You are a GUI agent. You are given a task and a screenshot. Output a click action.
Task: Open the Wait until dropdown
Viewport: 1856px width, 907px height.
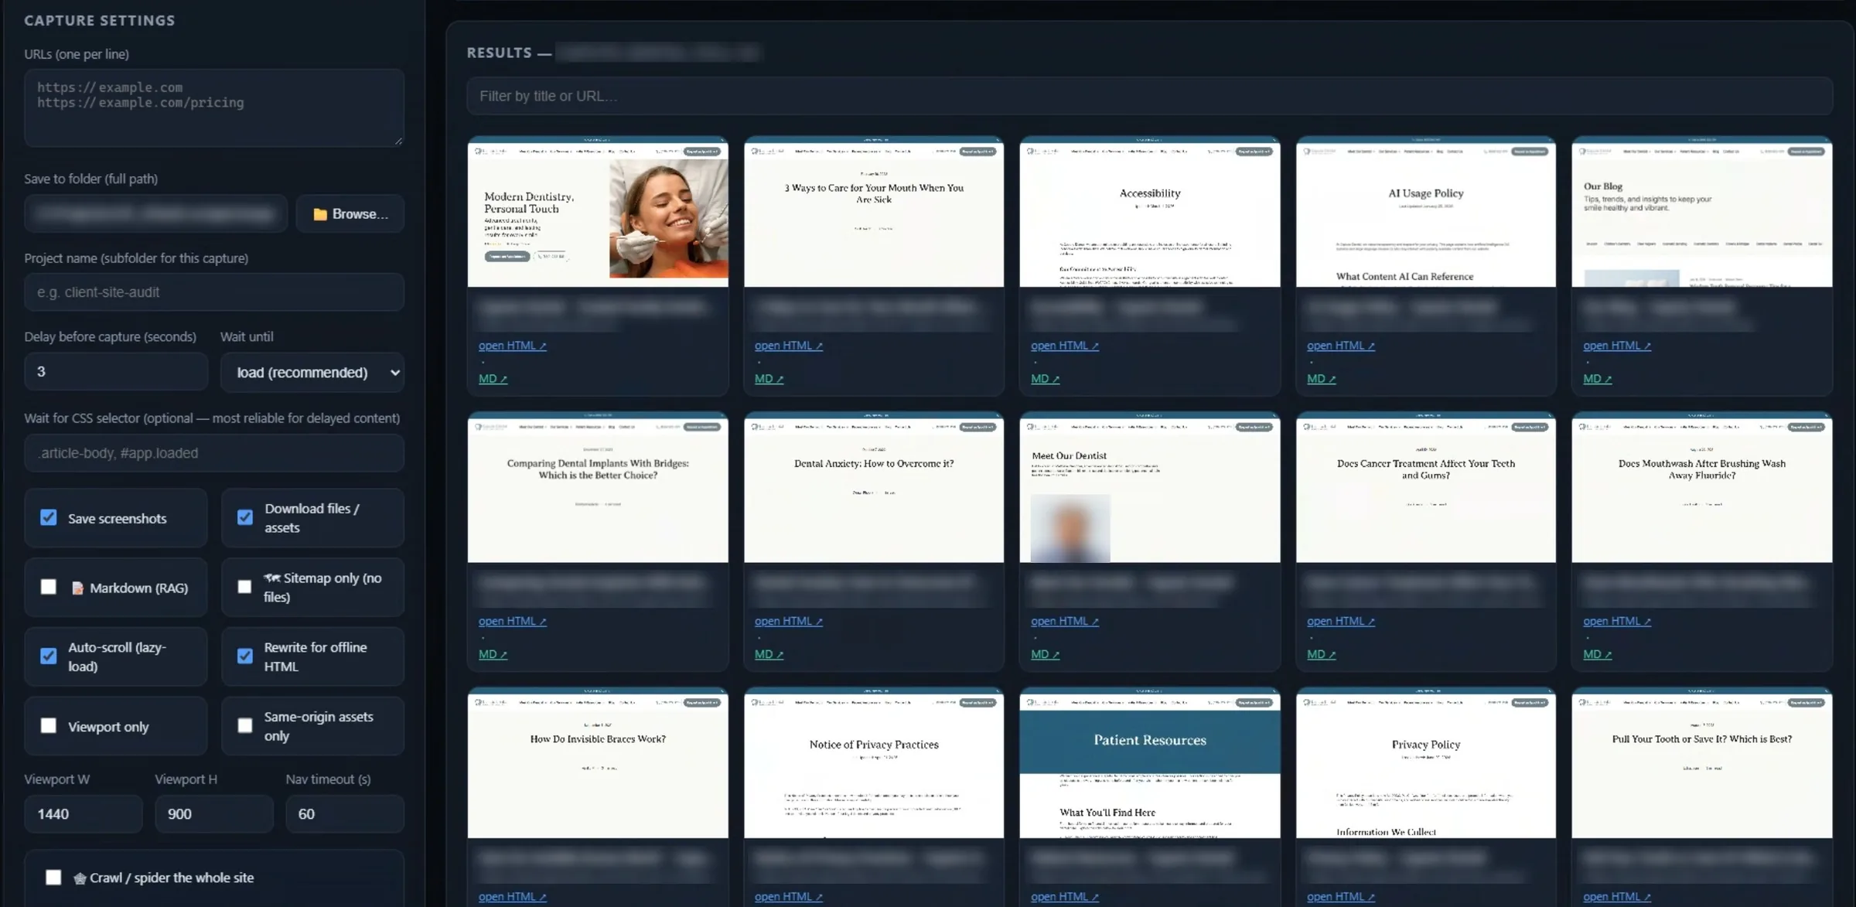click(312, 372)
